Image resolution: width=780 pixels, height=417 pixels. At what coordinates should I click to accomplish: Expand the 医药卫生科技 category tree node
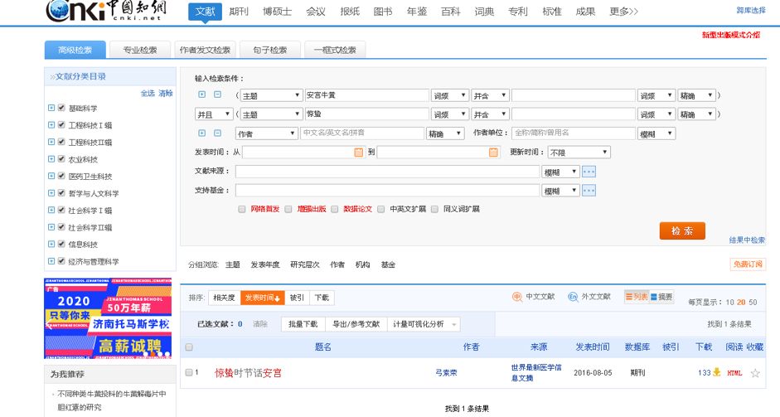[51, 177]
